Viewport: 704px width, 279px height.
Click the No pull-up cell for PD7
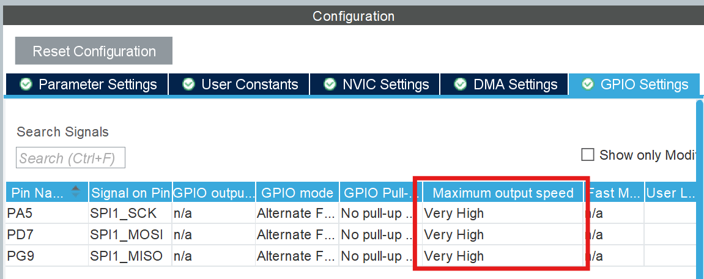pos(380,234)
